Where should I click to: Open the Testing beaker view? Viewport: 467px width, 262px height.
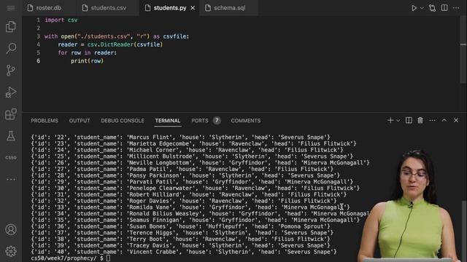tap(11, 136)
